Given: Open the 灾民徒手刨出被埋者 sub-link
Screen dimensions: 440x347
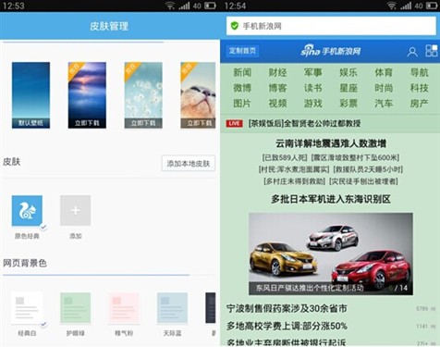Looking at the screenshot, I should coord(363,181).
